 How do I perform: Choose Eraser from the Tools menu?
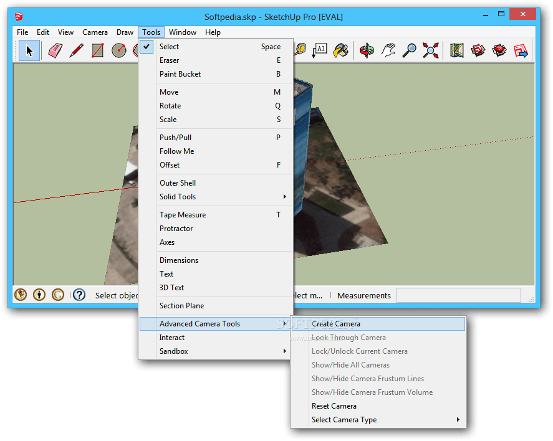216,60
